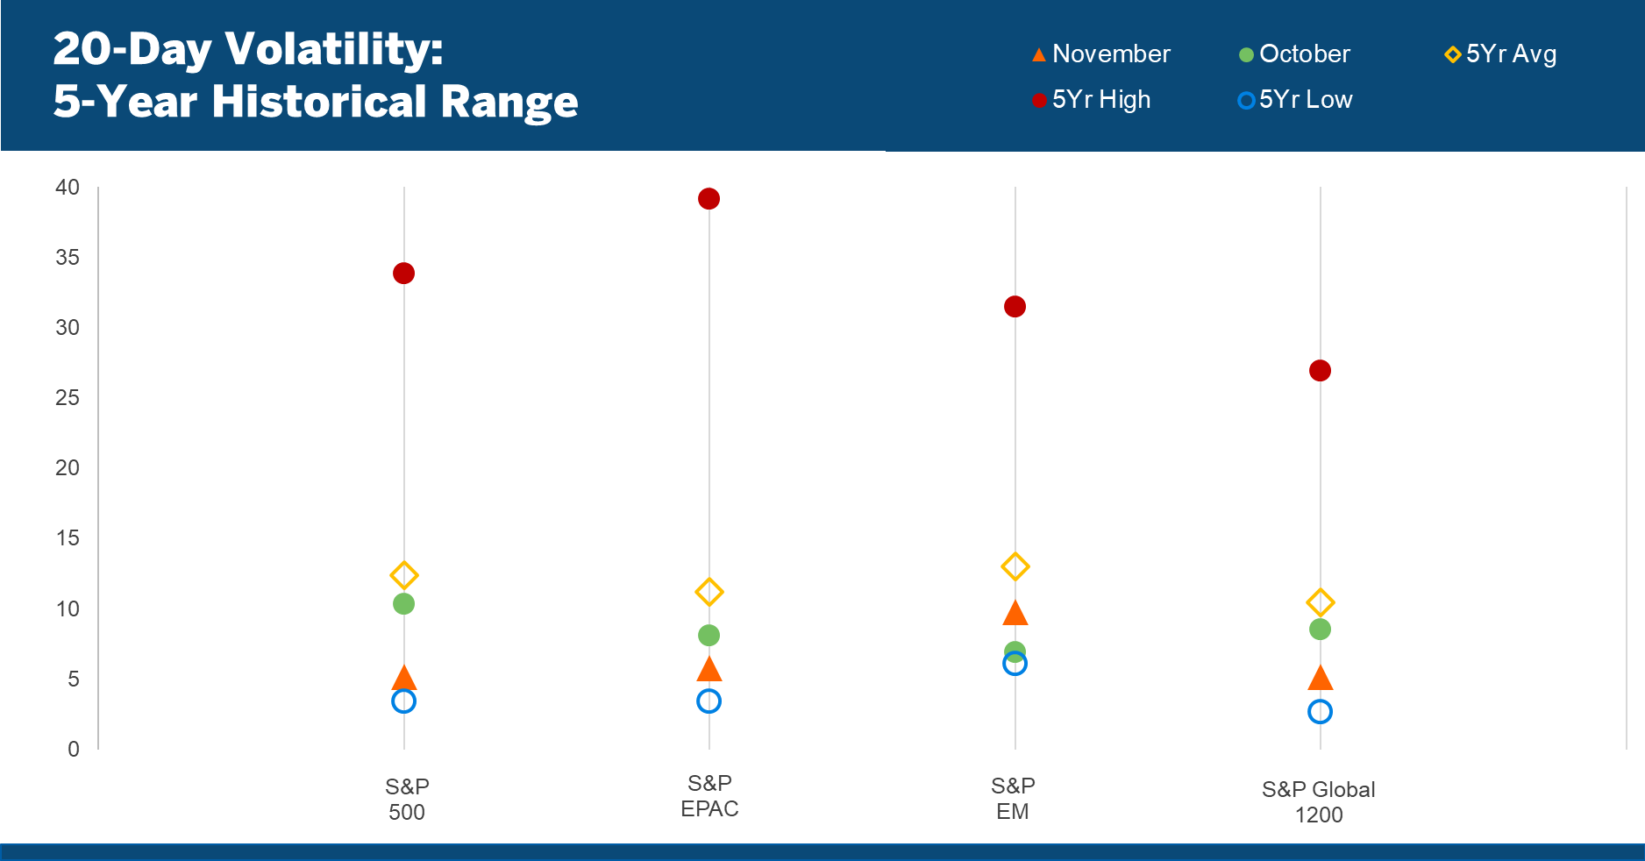Click the S&P Global 1200 5Yr Low ring

[x=1320, y=712]
